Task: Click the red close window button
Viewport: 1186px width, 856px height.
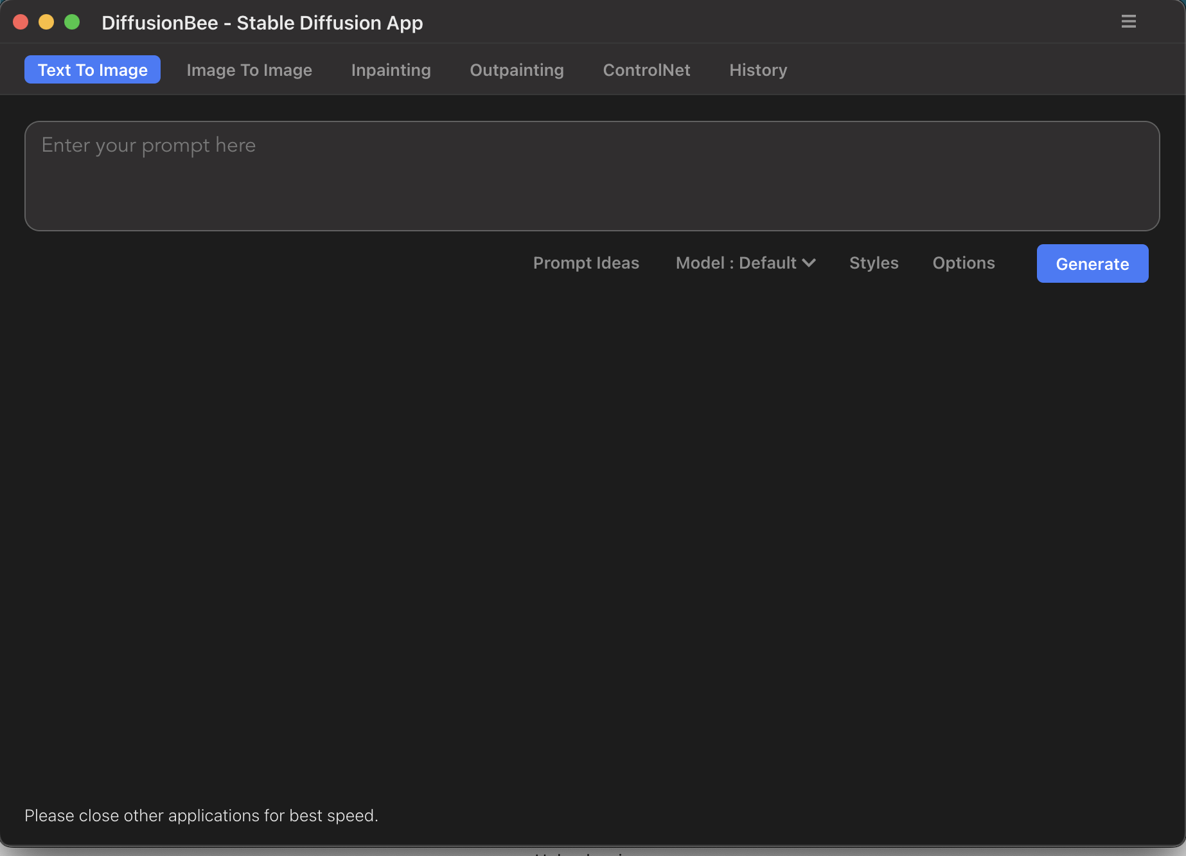Action: click(x=21, y=22)
